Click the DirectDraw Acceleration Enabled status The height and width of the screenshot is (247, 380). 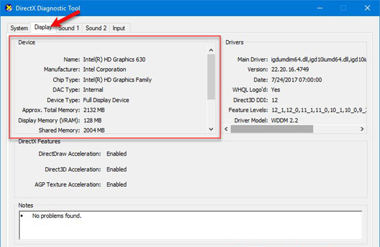(116, 154)
